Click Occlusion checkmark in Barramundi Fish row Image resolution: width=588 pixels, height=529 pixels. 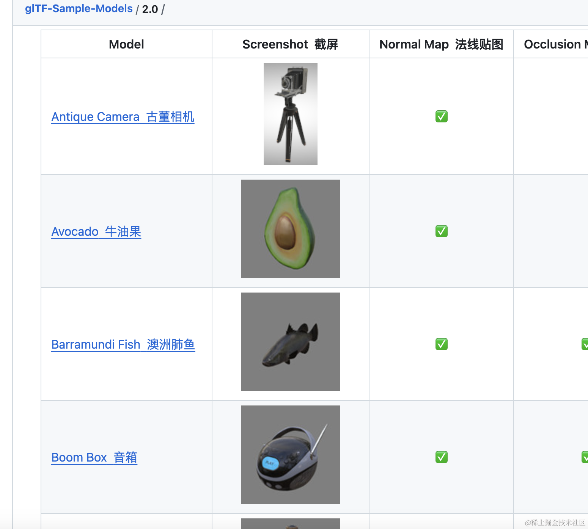[x=585, y=344]
